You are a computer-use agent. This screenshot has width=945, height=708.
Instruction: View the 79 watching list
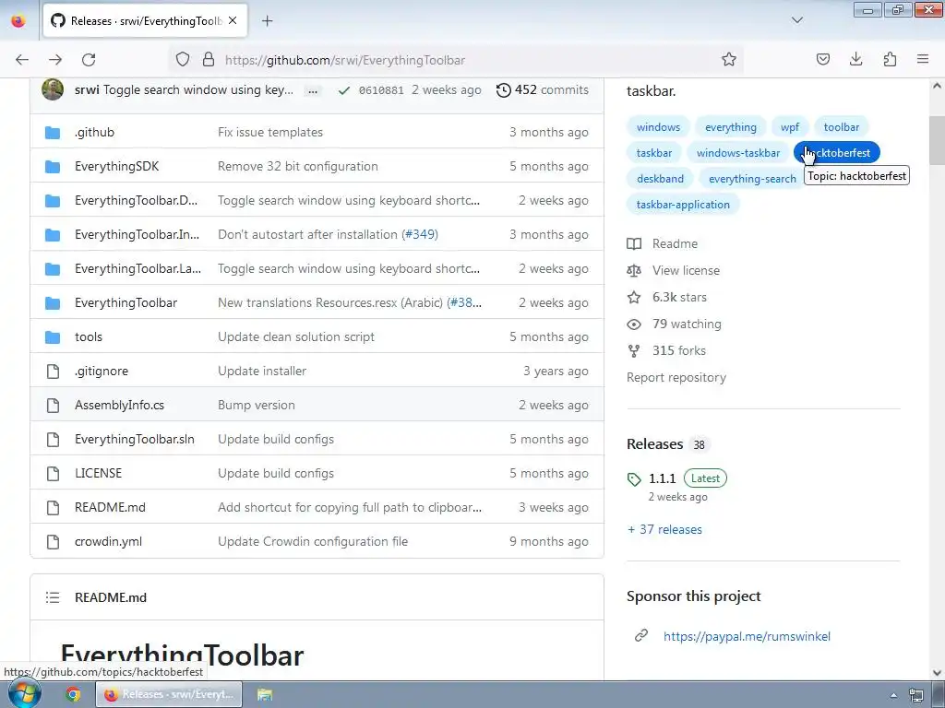[x=674, y=324]
